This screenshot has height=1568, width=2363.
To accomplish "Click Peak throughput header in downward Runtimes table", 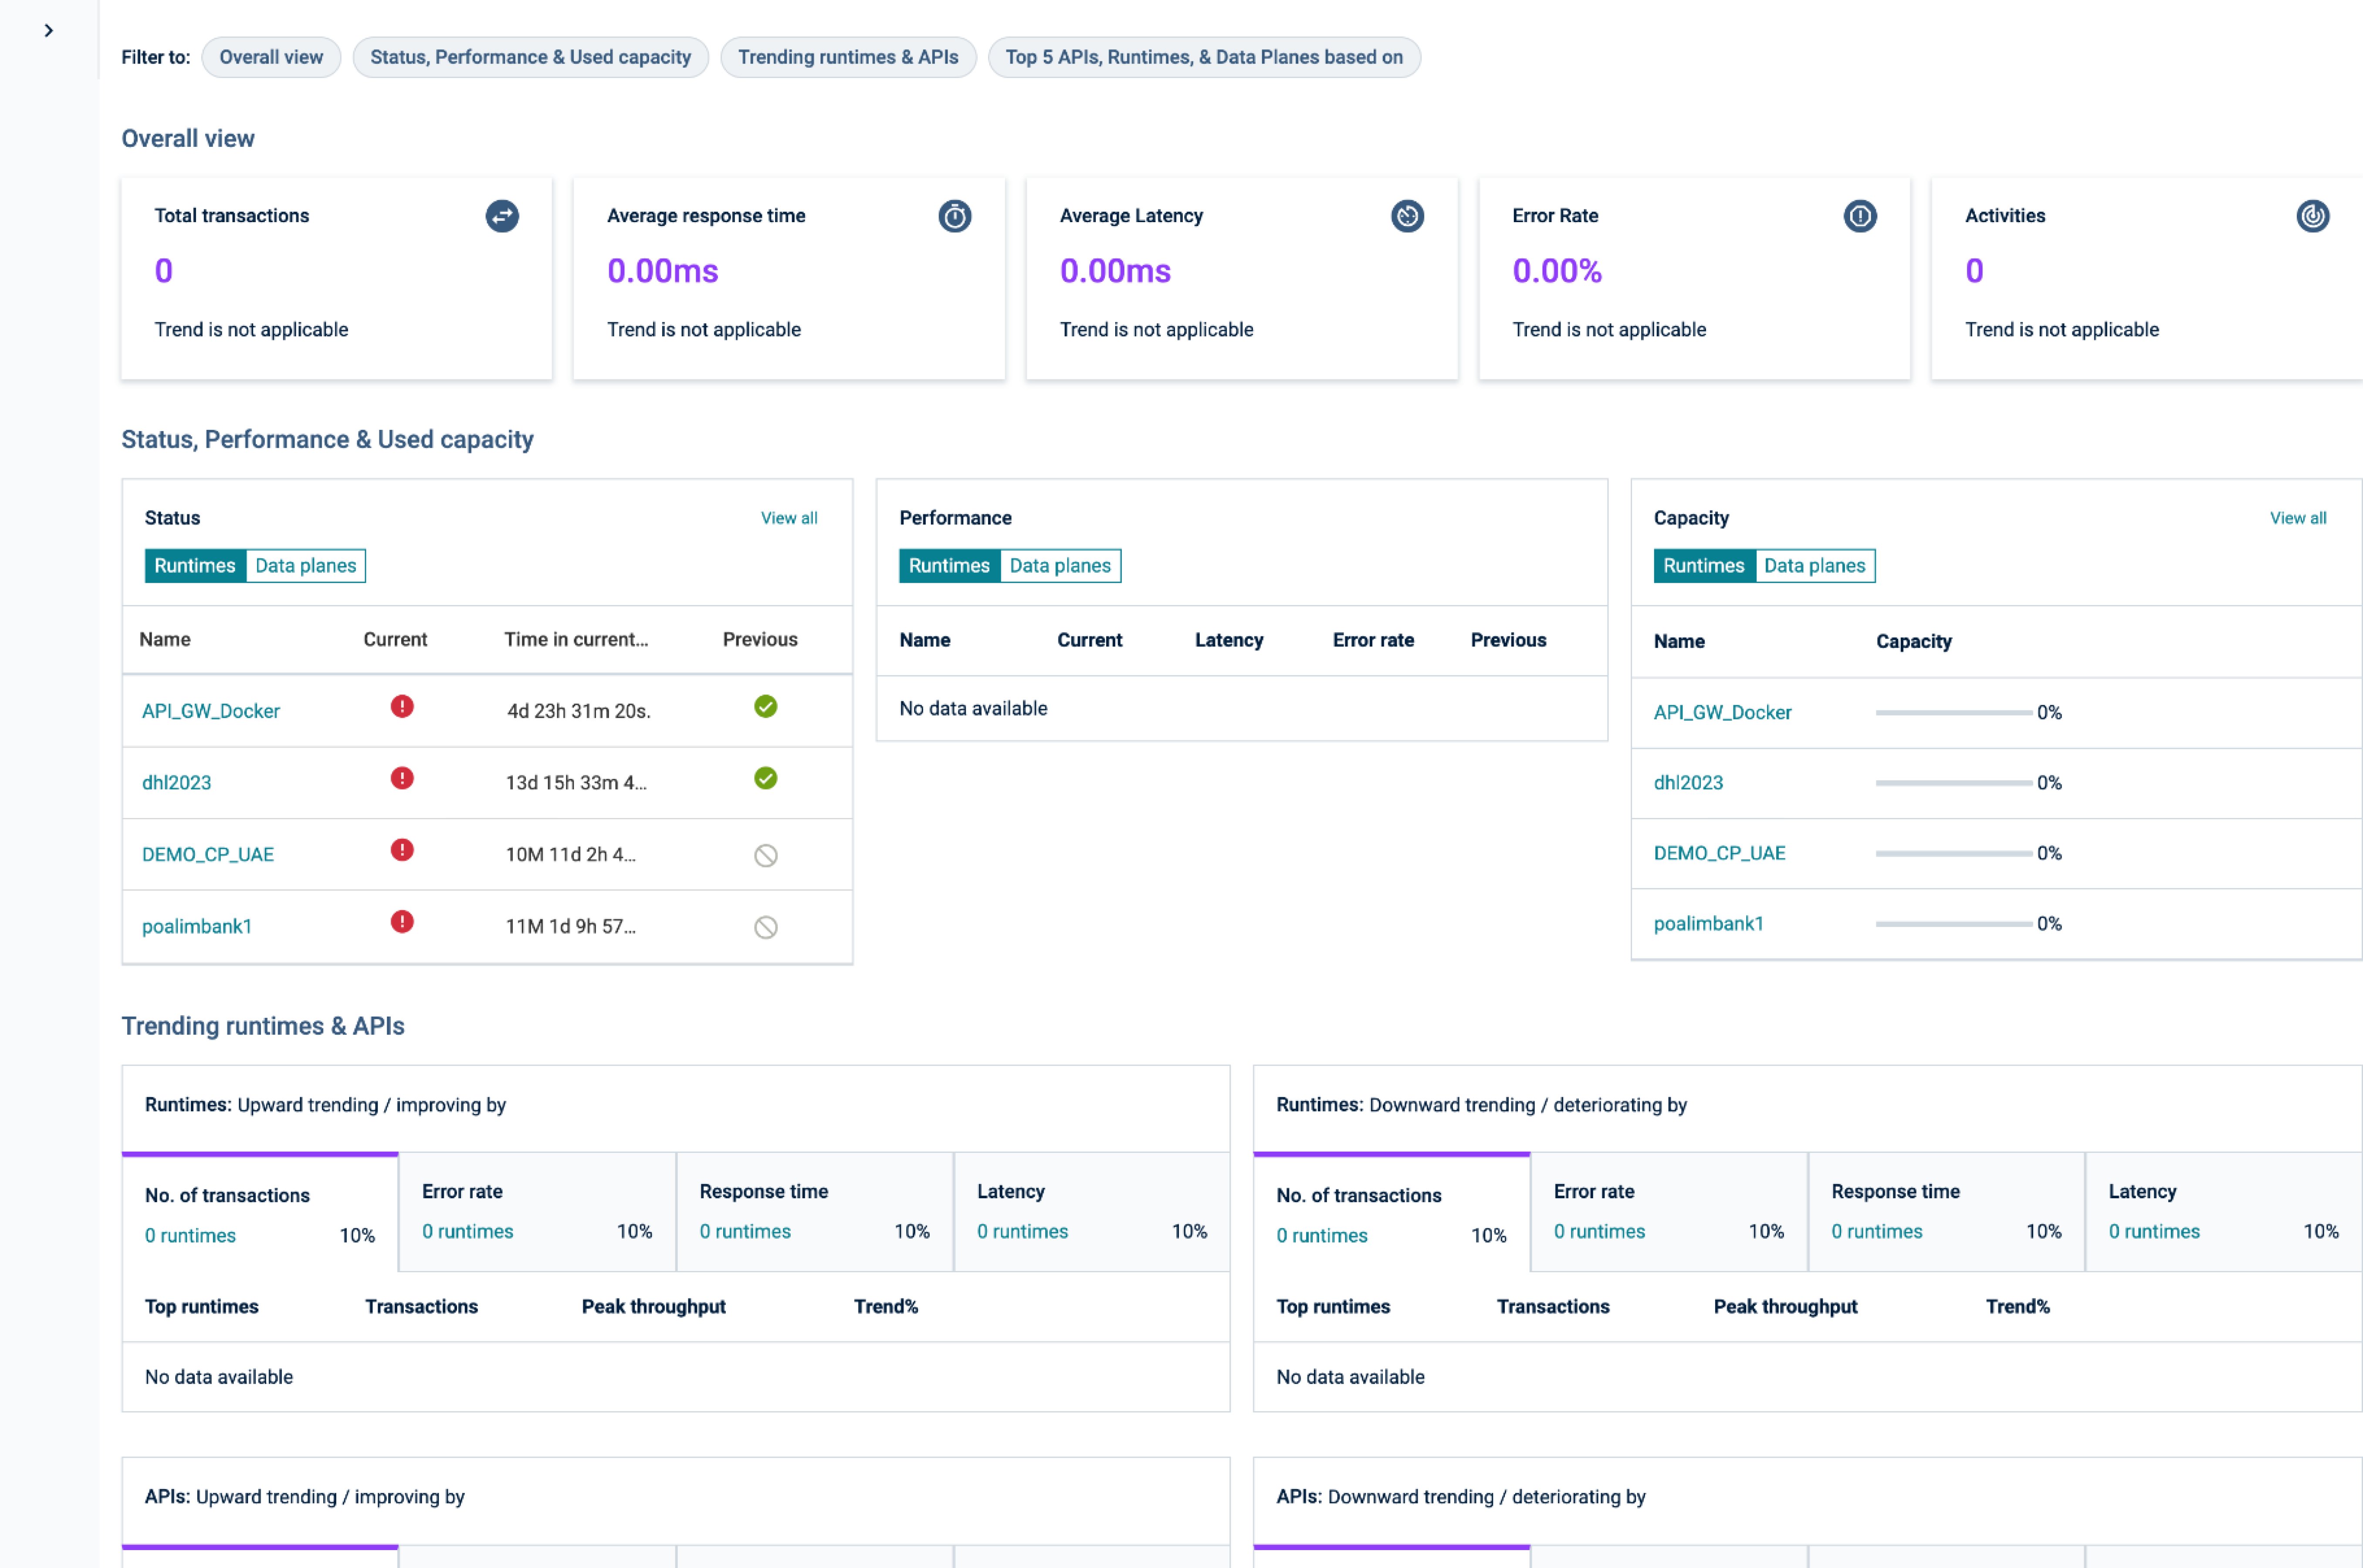I will (x=1786, y=1307).
